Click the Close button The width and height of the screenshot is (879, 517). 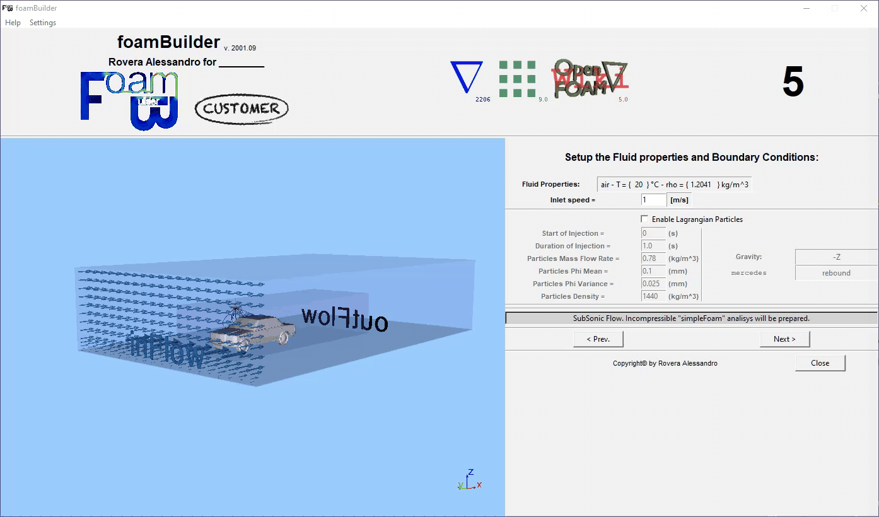pos(820,363)
